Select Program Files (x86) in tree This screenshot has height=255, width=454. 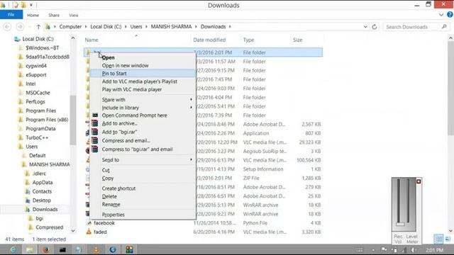(x=47, y=120)
